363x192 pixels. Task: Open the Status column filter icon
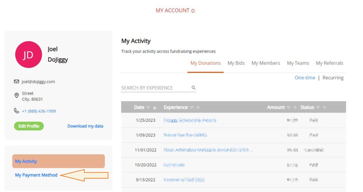point(318,108)
